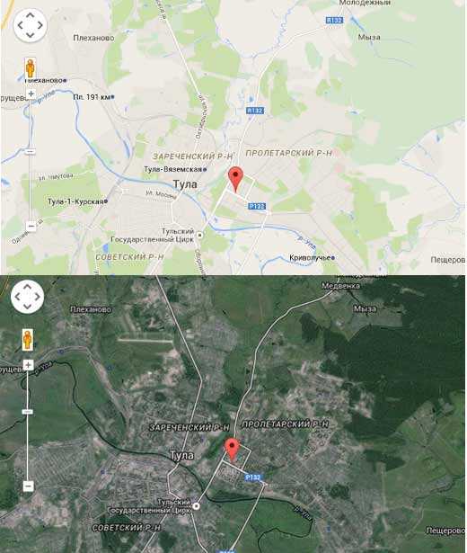The width and height of the screenshot is (467, 553).
Task: Click the Street View pegman on satellite map
Action: (28, 340)
